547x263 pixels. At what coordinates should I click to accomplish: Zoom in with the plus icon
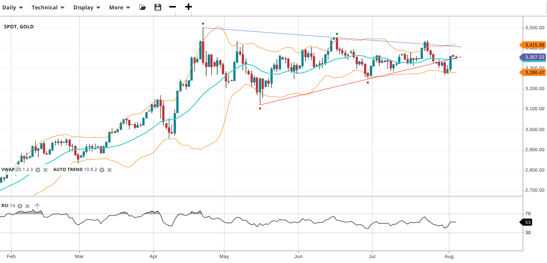pos(188,7)
